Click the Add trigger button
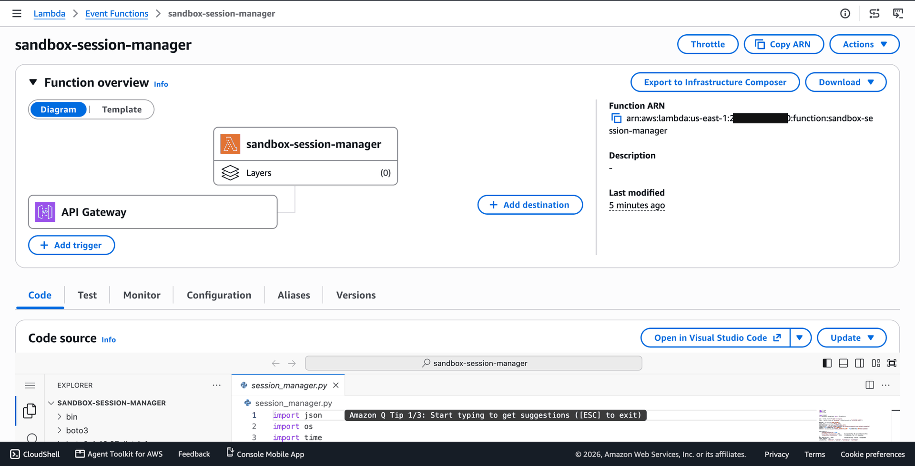 71,245
